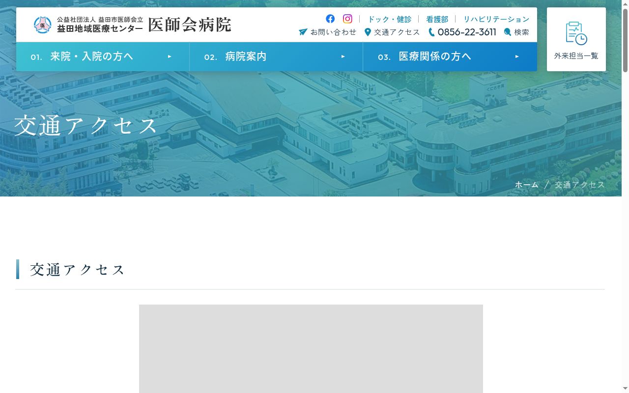Screen dimensions: 629x393
Task: Click the large 交通アクセス banner title
Action: 86,126
